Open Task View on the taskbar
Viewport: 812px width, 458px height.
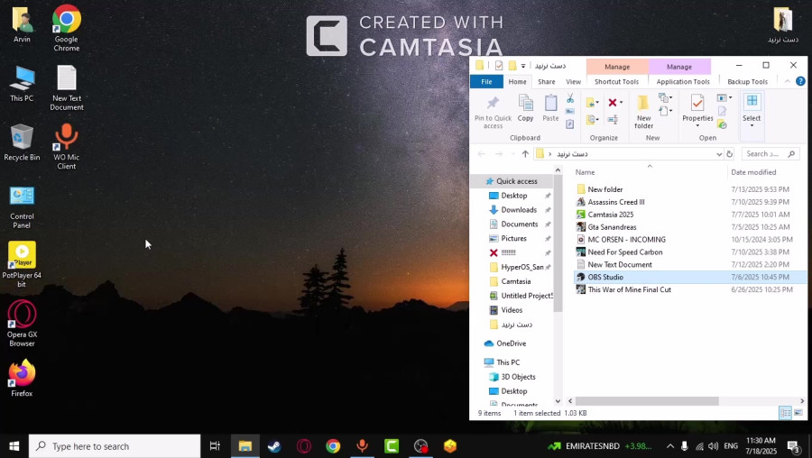click(215, 446)
